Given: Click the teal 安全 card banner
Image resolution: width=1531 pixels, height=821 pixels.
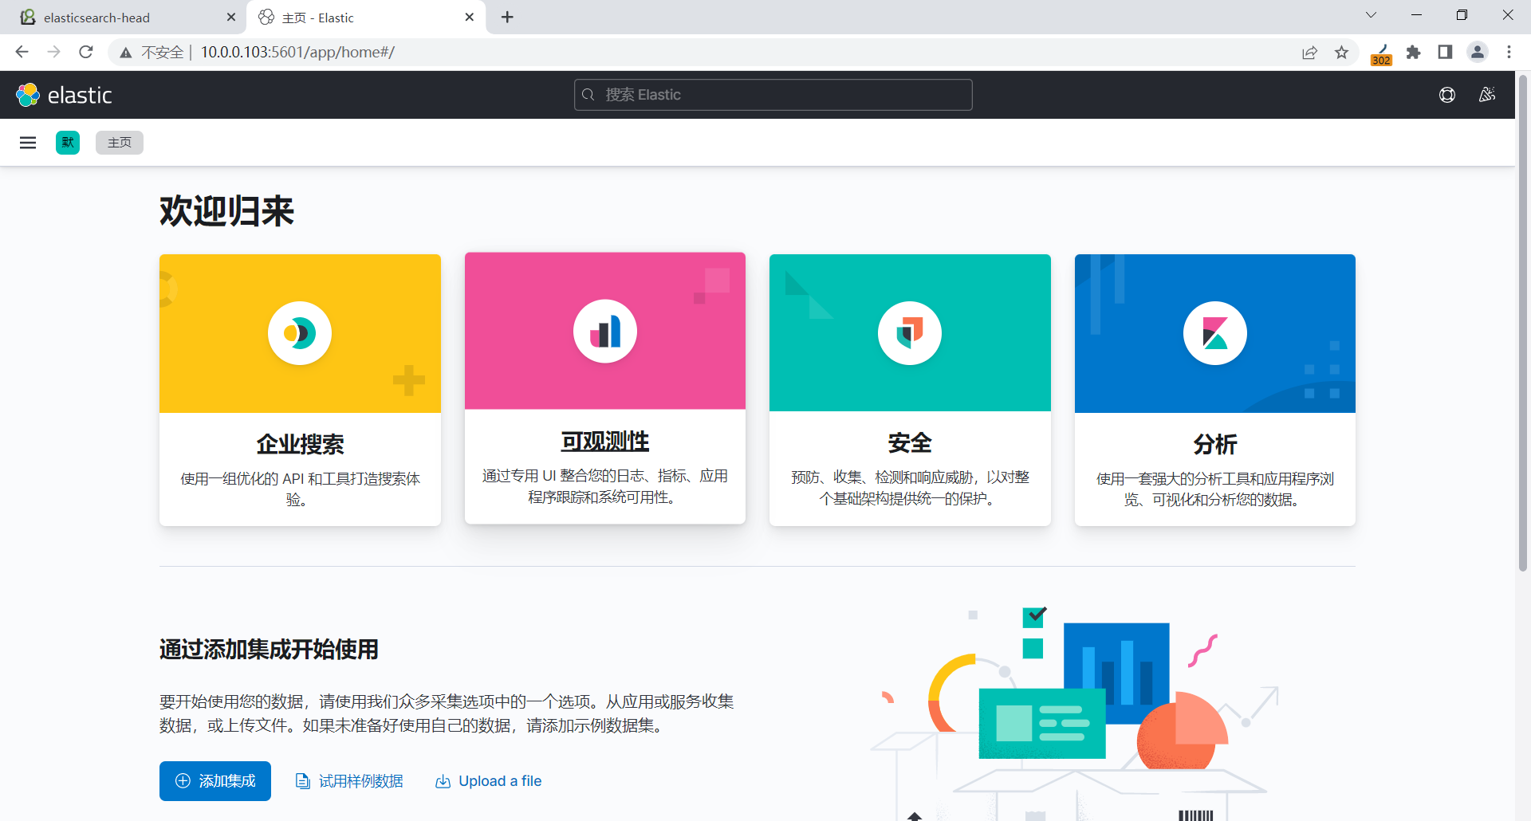Looking at the screenshot, I should (910, 333).
